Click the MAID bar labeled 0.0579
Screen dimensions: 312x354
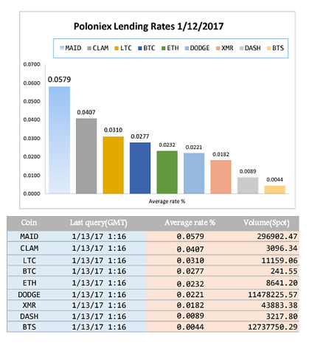click(x=59, y=140)
